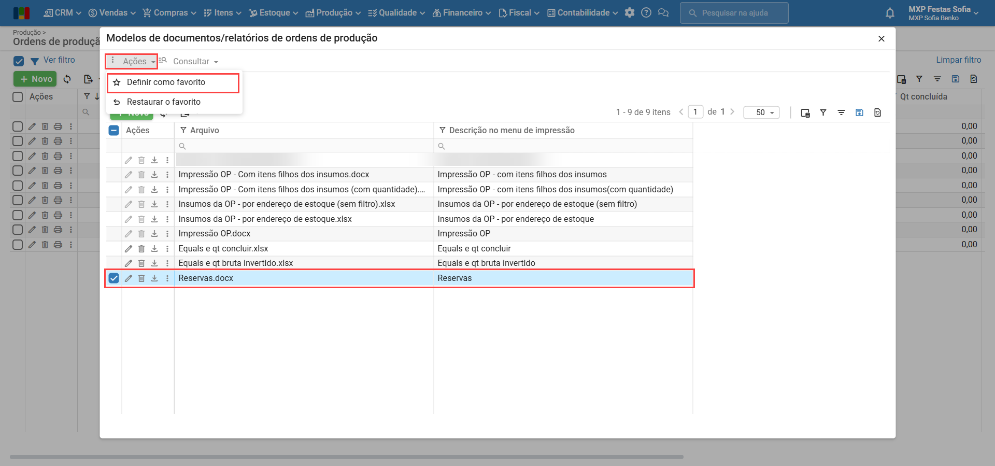Close the document models dialog
This screenshot has width=995, height=466.
click(881, 39)
